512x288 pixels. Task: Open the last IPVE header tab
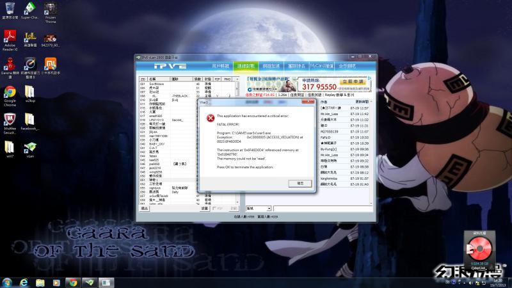tap(347, 66)
